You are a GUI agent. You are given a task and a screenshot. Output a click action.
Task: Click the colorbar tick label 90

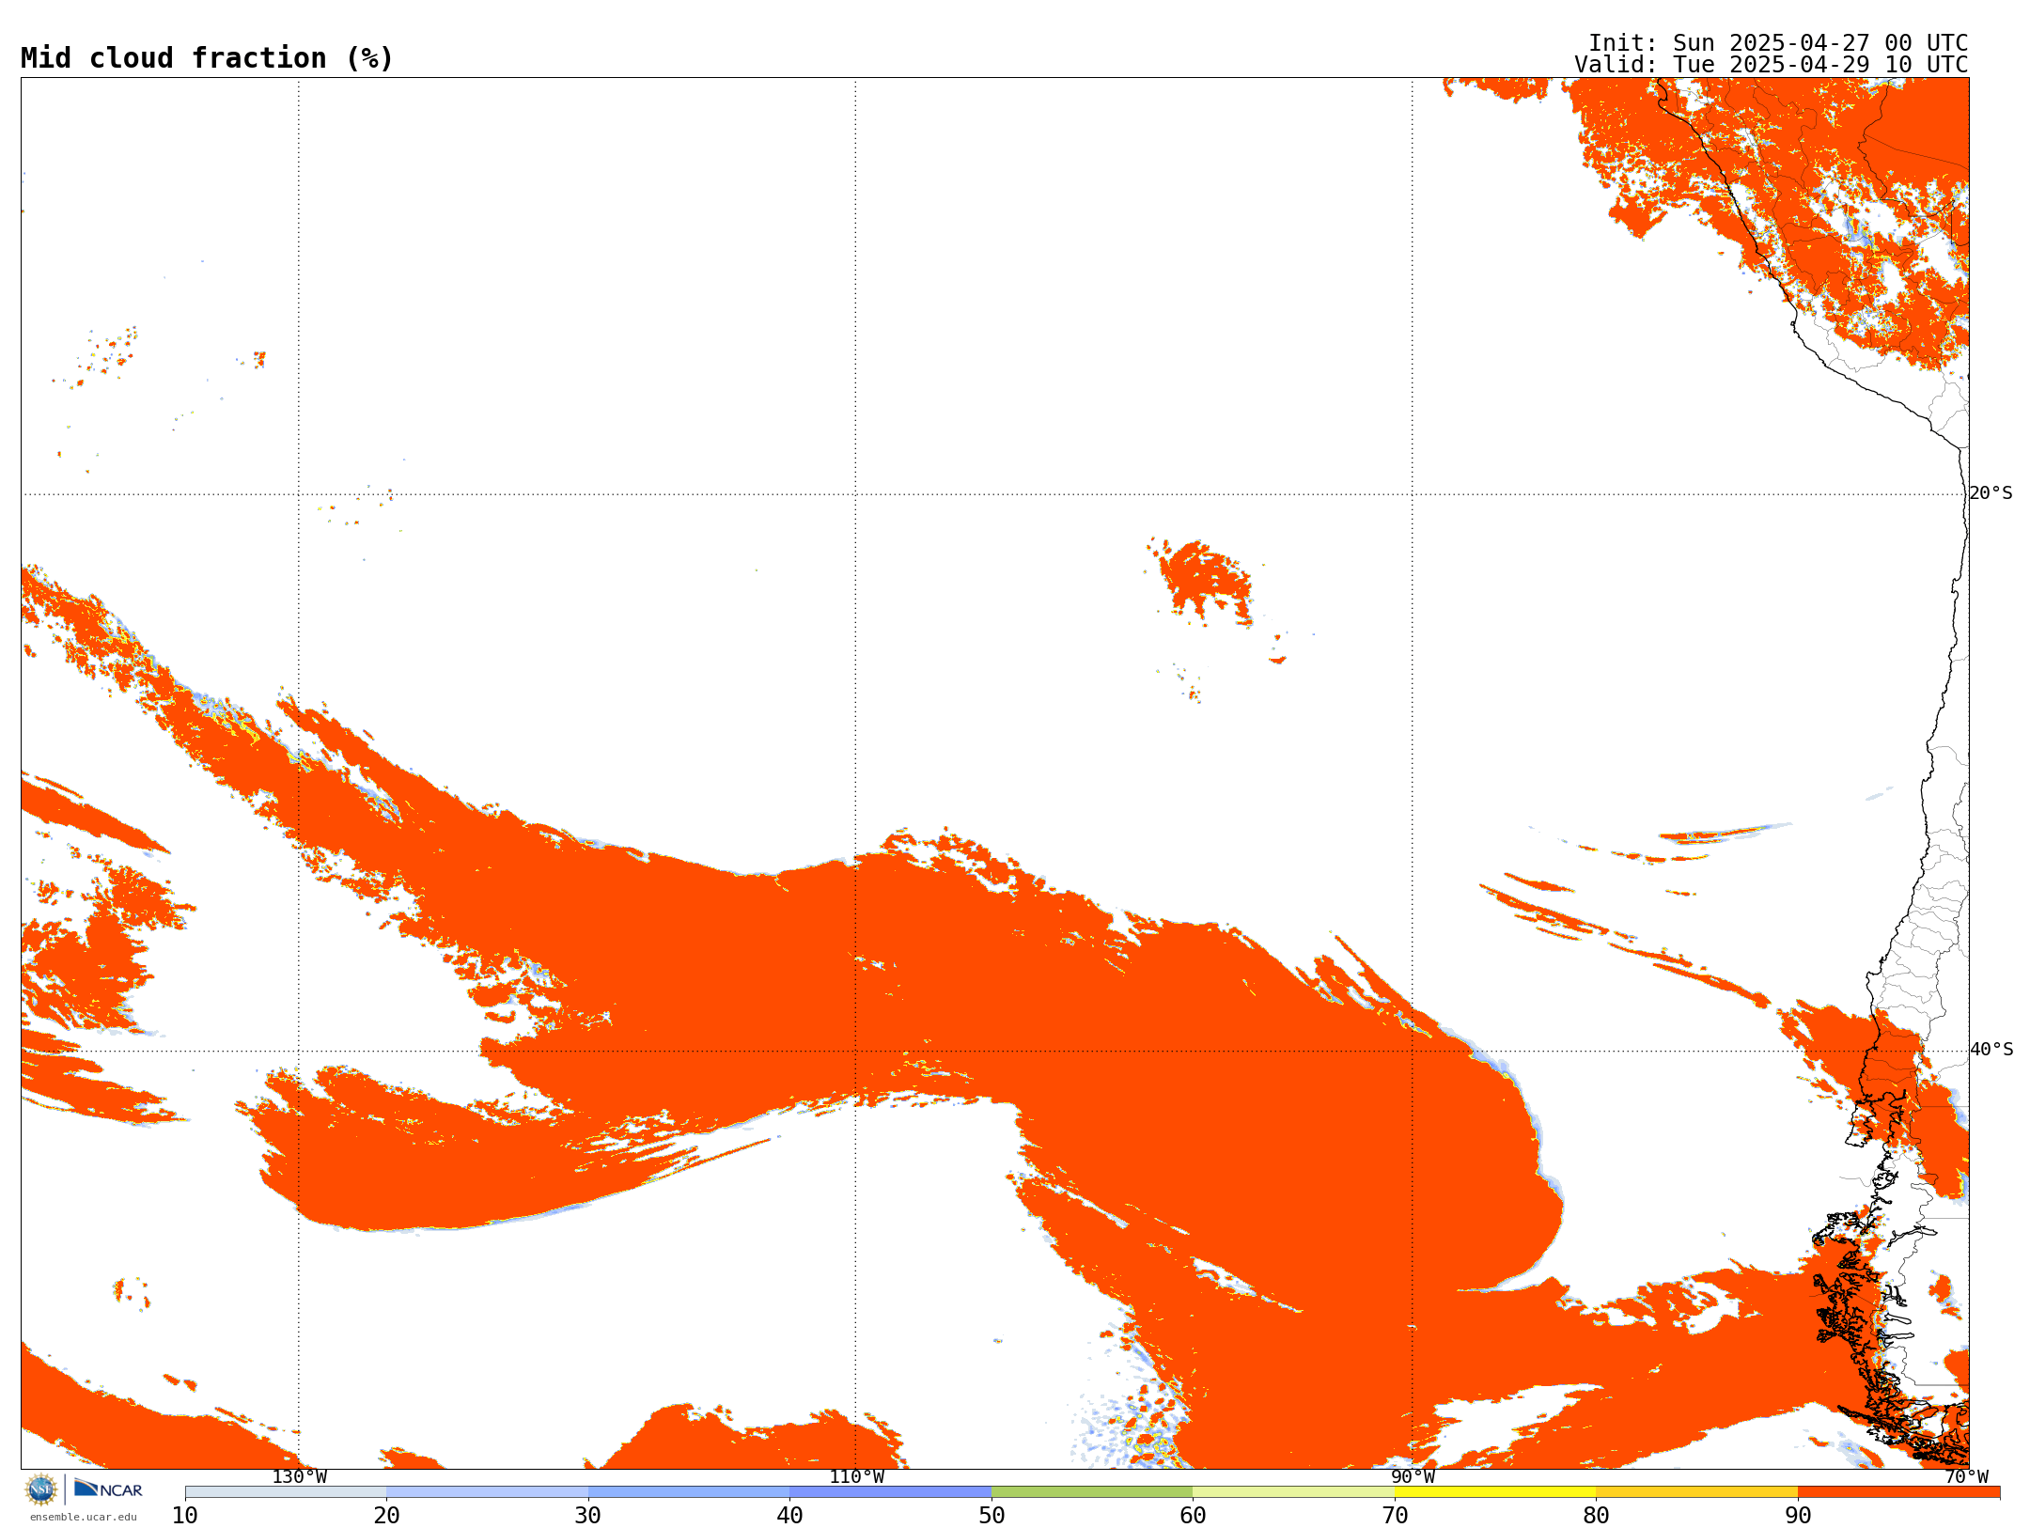pyautogui.click(x=1798, y=1516)
